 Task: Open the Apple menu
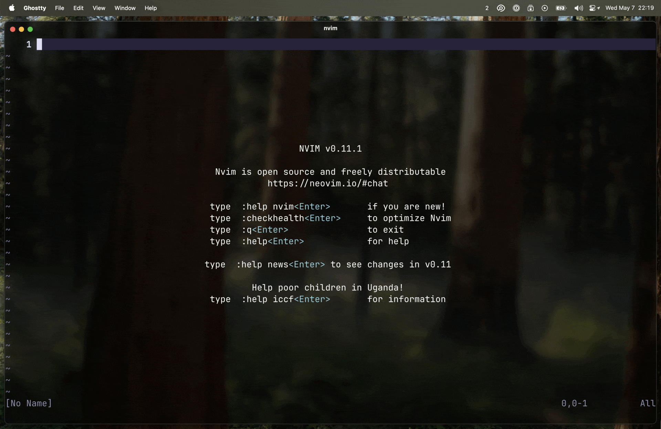[x=12, y=8]
